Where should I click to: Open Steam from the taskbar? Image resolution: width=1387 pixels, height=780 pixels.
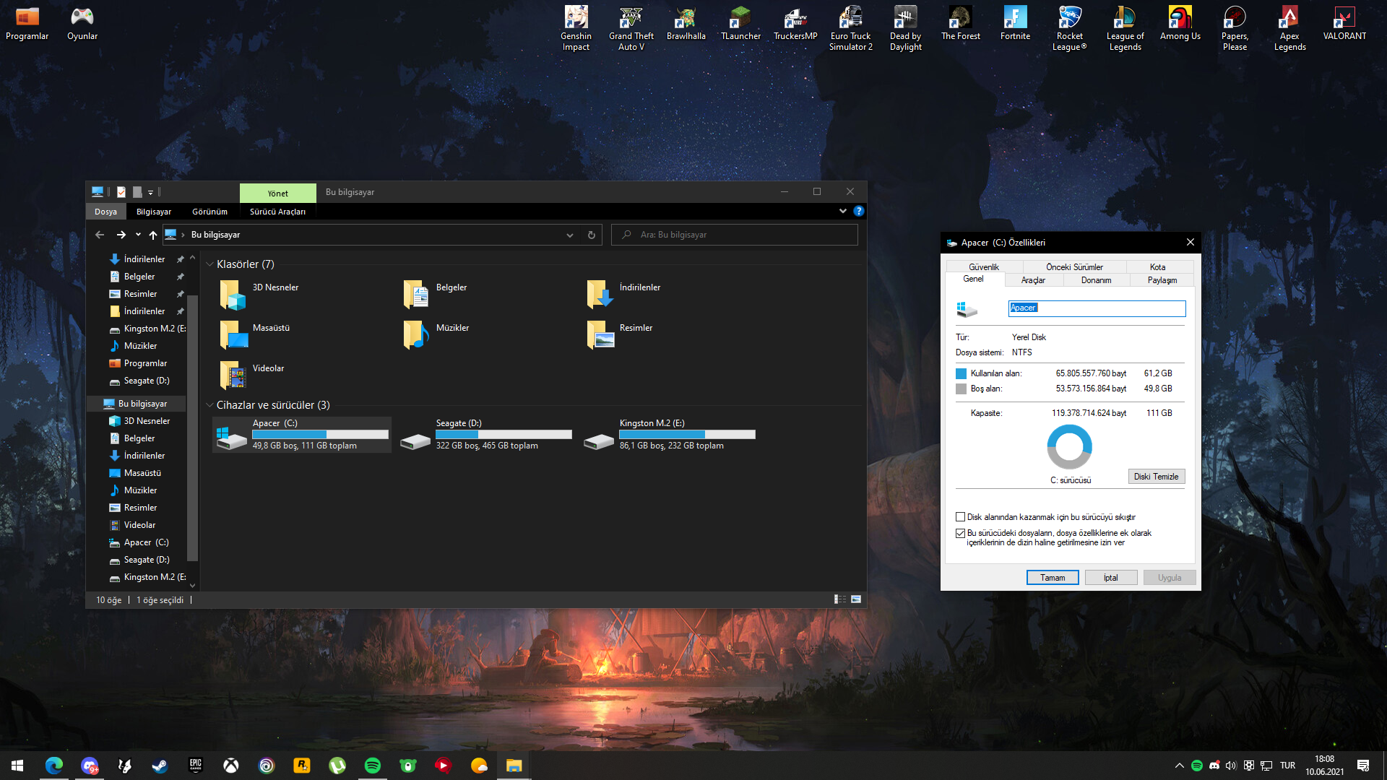pyautogui.click(x=160, y=766)
